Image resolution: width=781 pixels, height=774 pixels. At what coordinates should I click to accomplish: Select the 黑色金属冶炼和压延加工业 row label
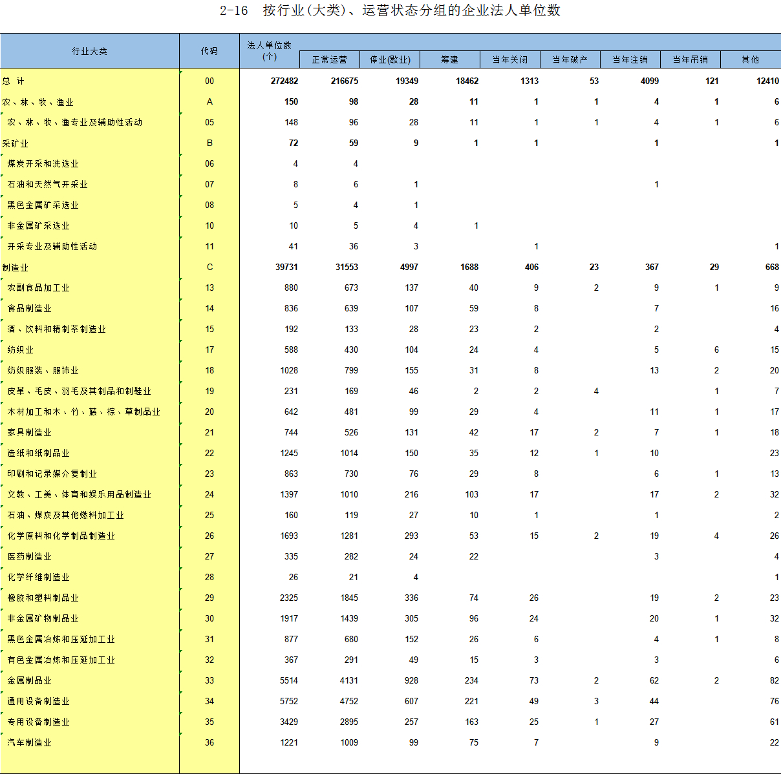pyautogui.click(x=61, y=639)
